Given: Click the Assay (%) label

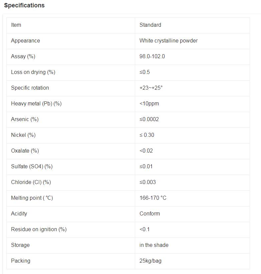Looking at the screenshot, I should pos(23,56).
